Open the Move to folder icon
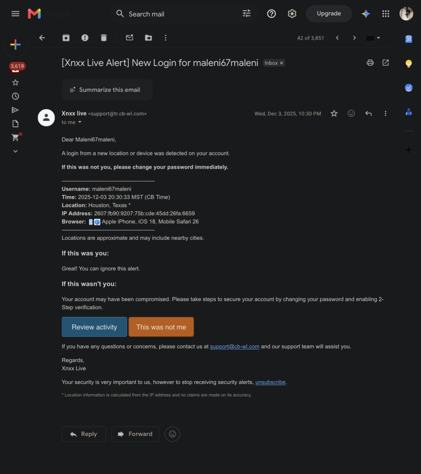Screen dimensions: 421x474 (x=149, y=38)
